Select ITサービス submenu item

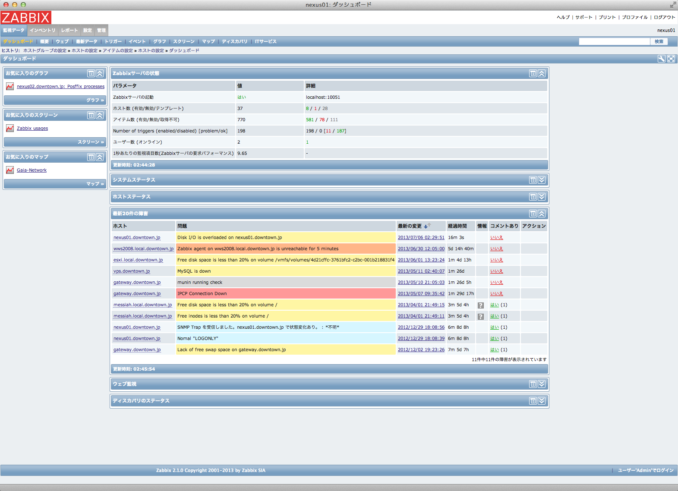(x=265, y=41)
